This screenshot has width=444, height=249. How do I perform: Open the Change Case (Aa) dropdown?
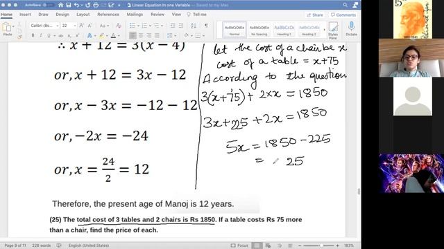click(x=104, y=26)
